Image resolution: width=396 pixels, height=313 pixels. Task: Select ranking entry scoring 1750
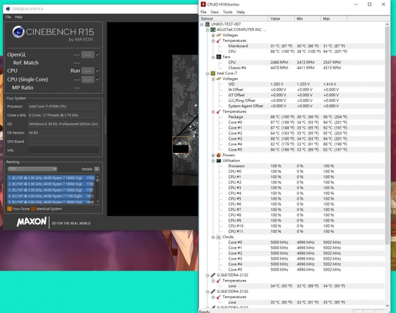[x=51, y=178]
